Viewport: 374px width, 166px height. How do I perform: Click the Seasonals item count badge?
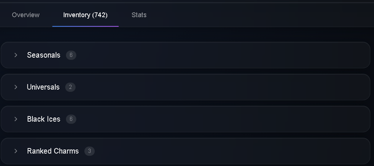tap(71, 55)
